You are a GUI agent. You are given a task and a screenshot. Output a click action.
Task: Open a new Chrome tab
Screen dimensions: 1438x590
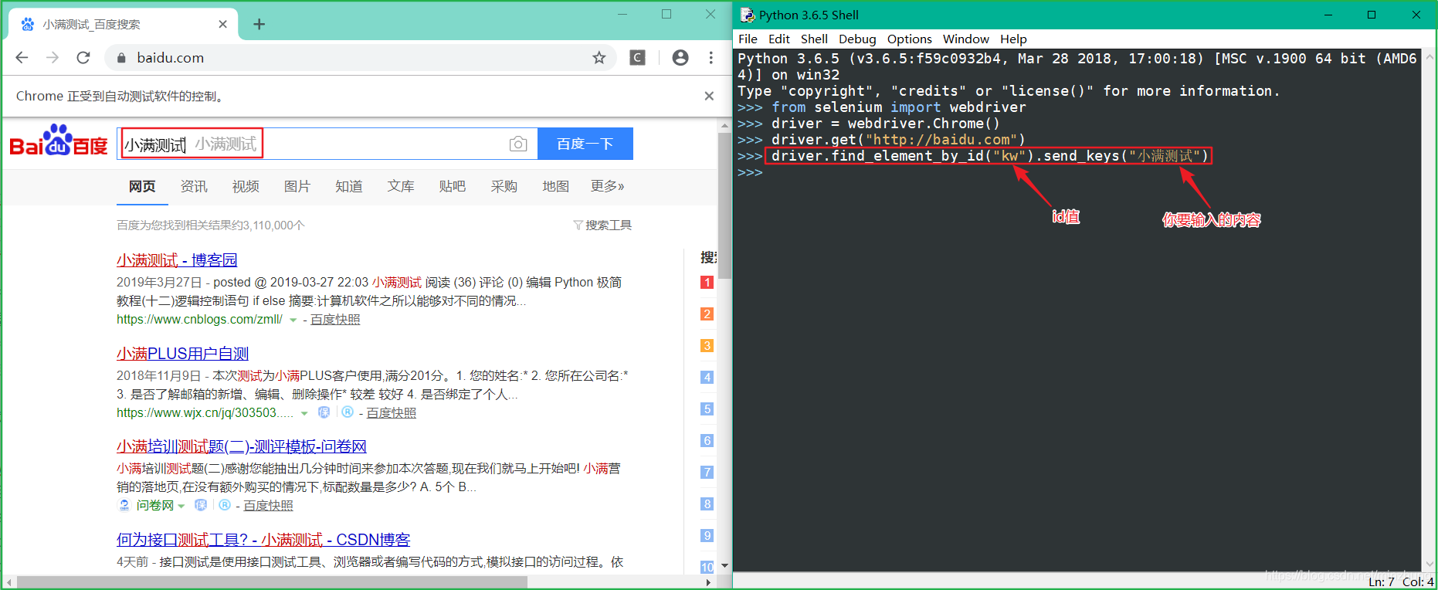point(259,24)
